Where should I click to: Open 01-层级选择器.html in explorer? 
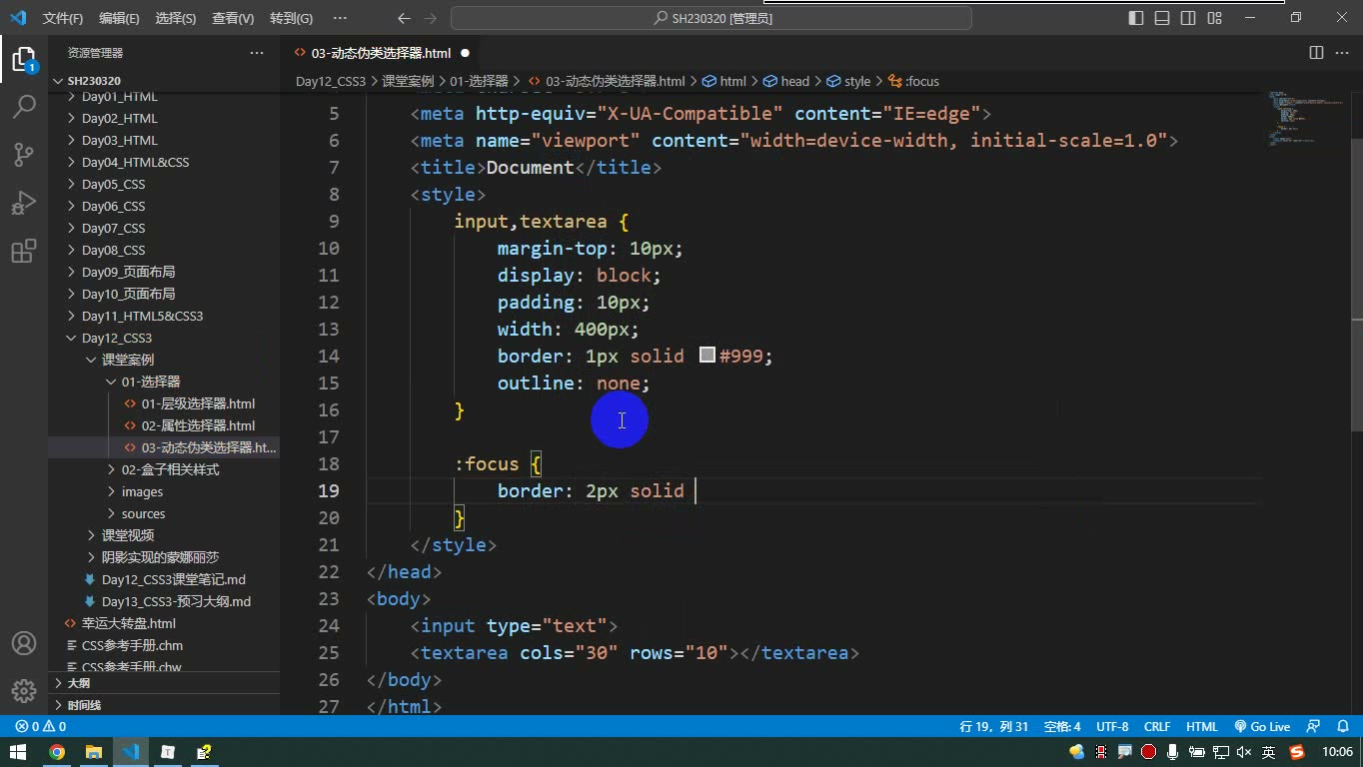[198, 403]
